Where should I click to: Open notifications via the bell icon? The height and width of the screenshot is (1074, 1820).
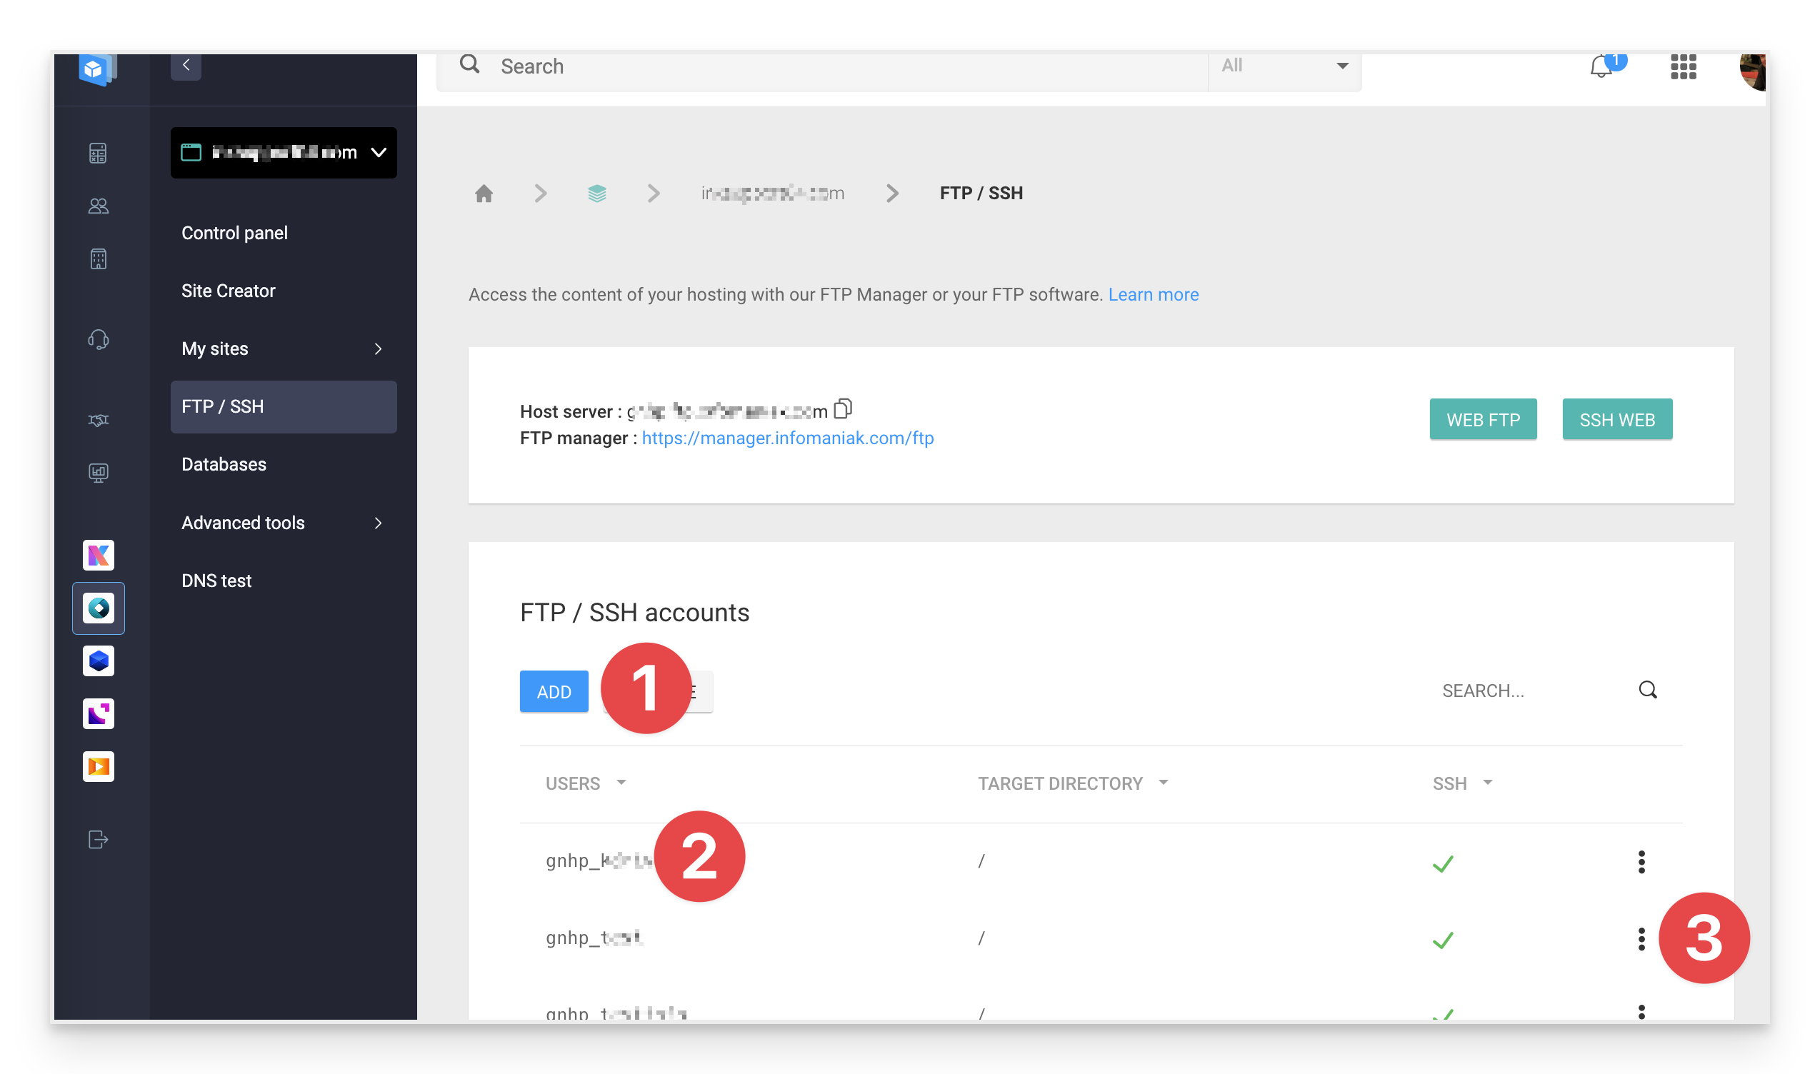point(1599,66)
